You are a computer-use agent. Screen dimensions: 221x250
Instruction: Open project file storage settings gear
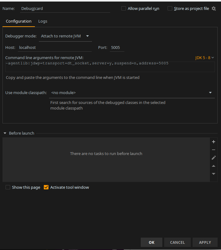click(214, 8)
